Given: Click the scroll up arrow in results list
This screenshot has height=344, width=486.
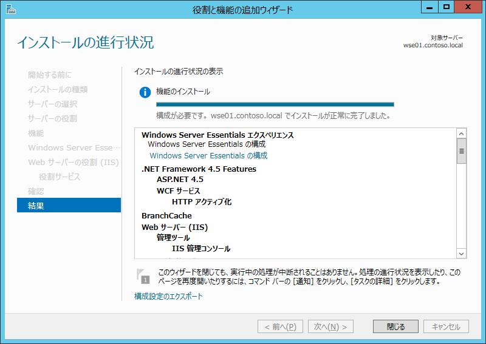Looking at the screenshot, I should coord(461,133).
